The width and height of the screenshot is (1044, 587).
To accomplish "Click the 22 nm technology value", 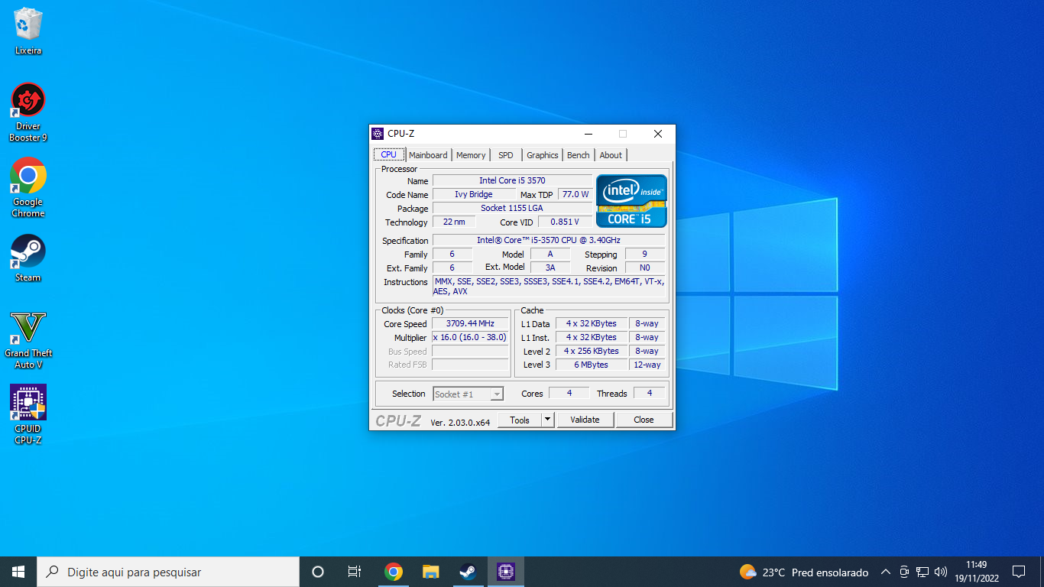I will click(454, 222).
